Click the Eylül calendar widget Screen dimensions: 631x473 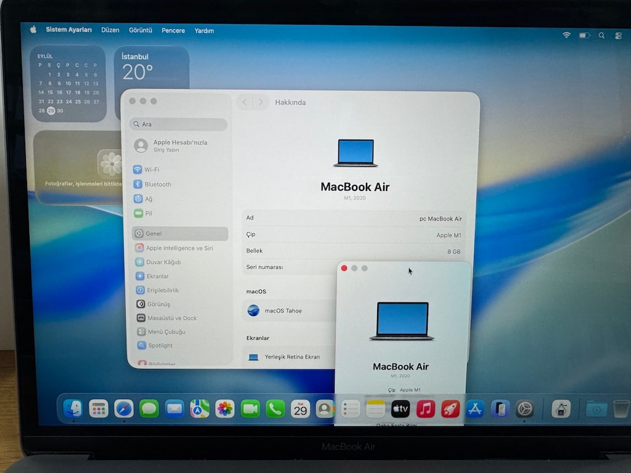pyautogui.click(x=68, y=84)
